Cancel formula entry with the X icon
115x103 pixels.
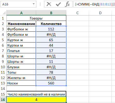(x=49, y=4)
